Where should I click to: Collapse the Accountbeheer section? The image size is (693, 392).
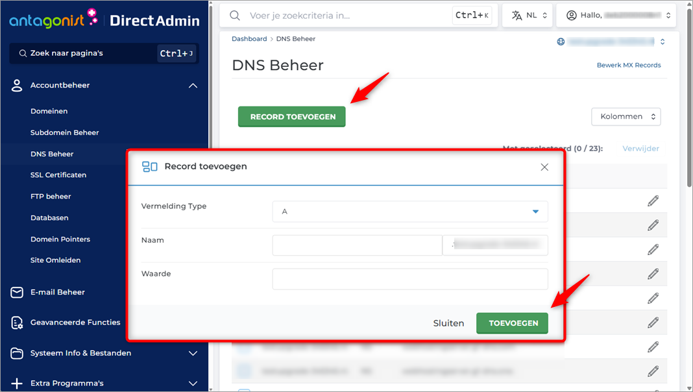pos(193,86)
